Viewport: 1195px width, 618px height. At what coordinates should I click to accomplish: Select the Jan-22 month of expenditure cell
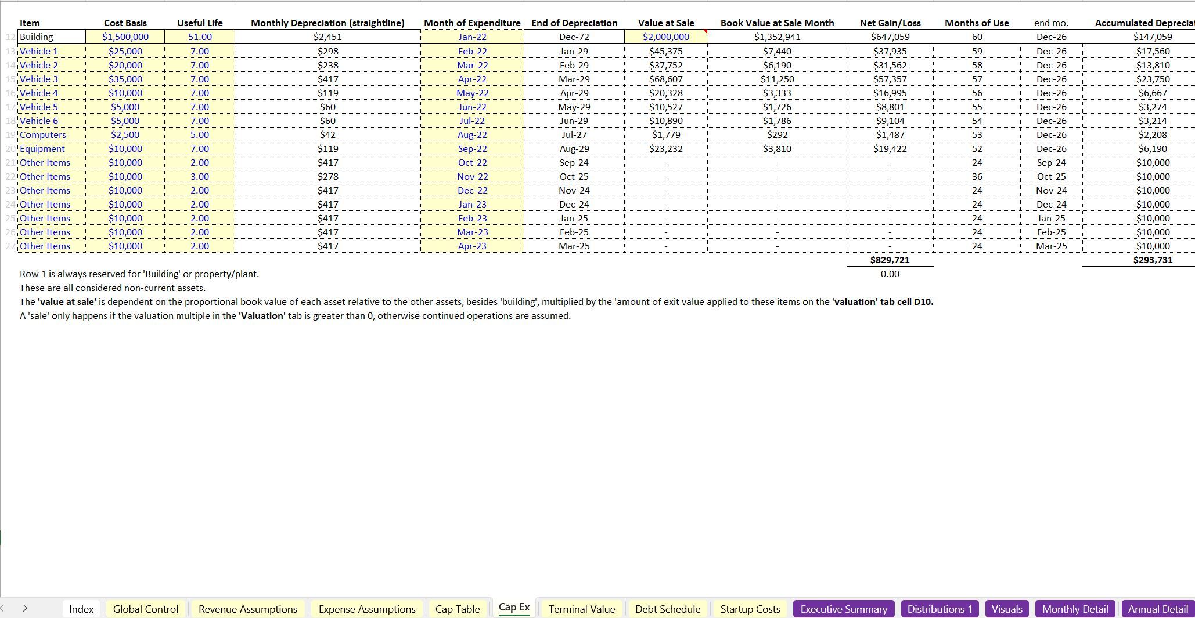click(x=472, y=37)
